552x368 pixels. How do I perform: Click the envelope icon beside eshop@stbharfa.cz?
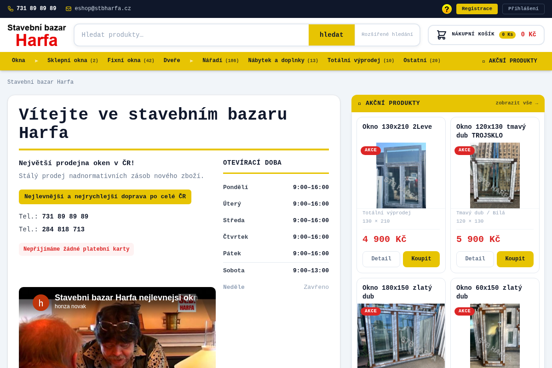tap(69, 9)
